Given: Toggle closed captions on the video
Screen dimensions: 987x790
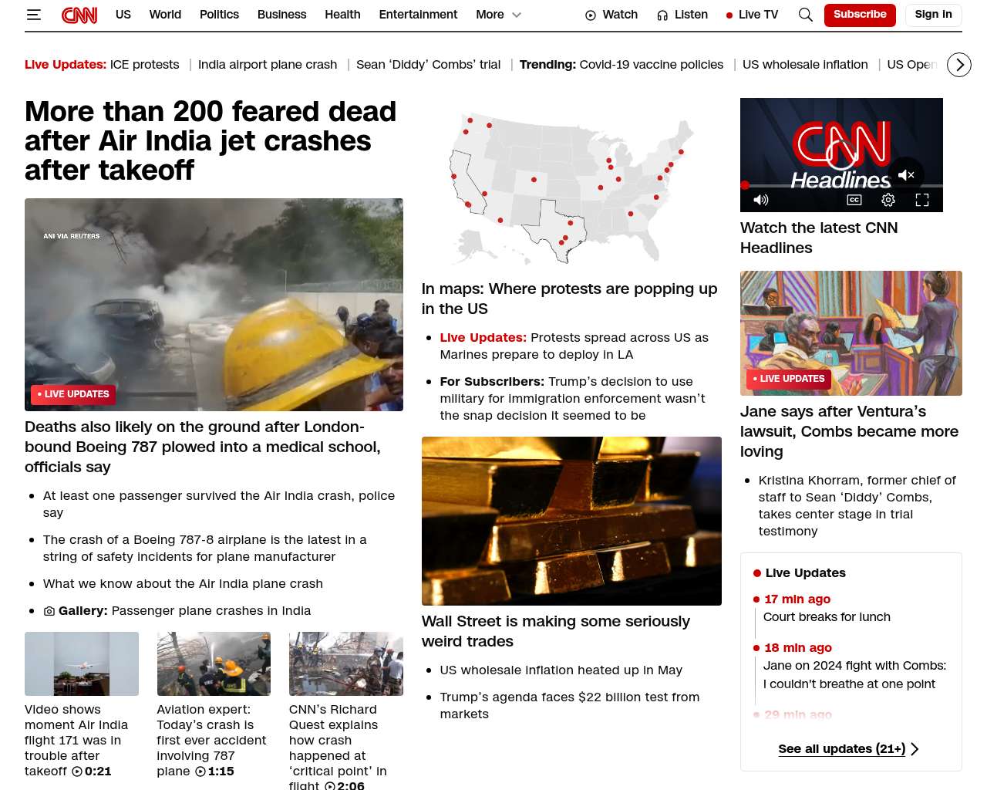Looking at the screenshot, I should pos(854,200).
